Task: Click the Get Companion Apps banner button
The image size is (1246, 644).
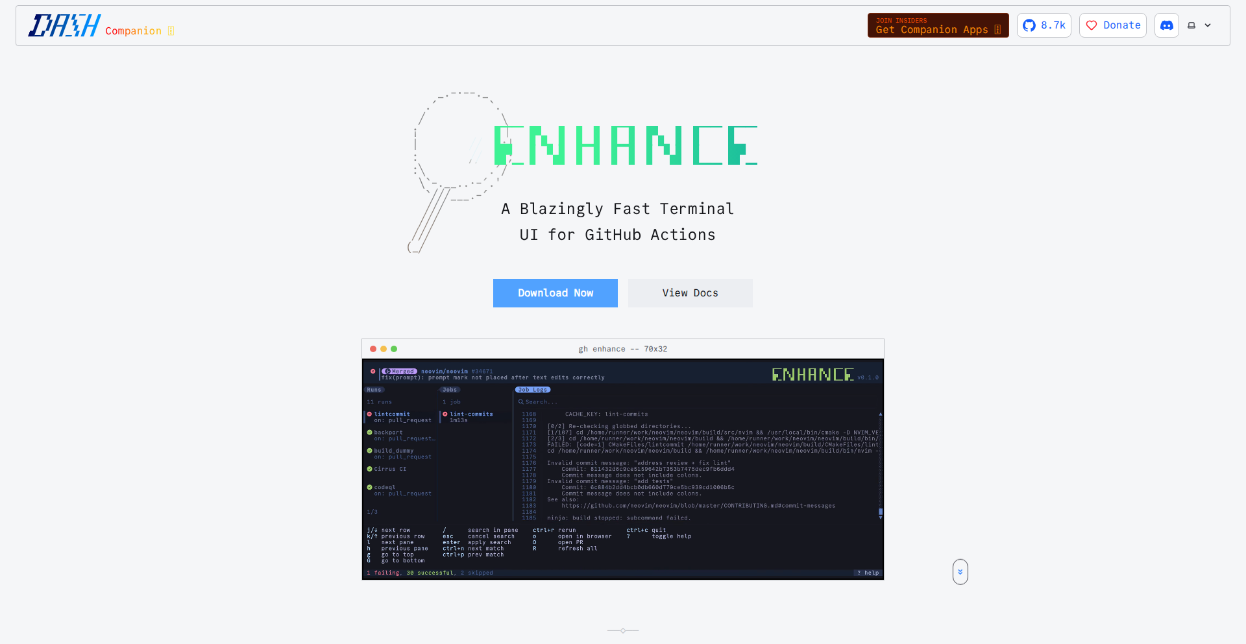Action: pyautogui.click(x=938, y=25)
